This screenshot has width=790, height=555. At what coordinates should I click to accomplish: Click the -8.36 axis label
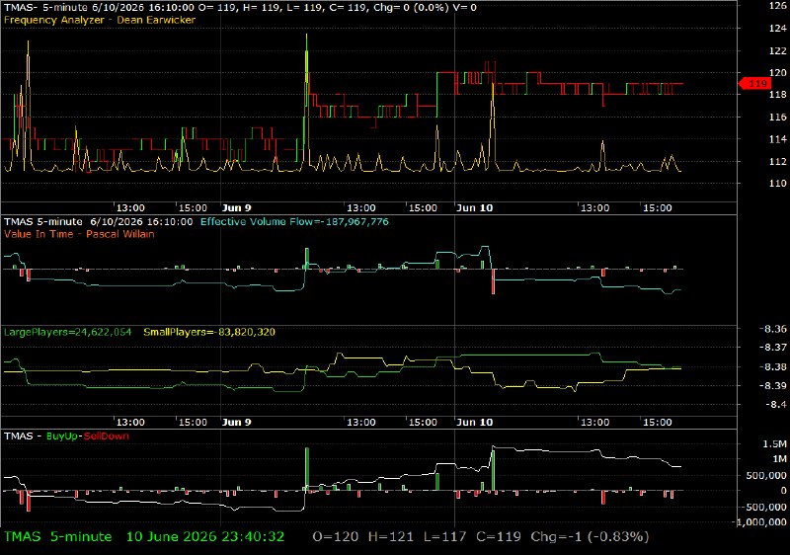772,329
